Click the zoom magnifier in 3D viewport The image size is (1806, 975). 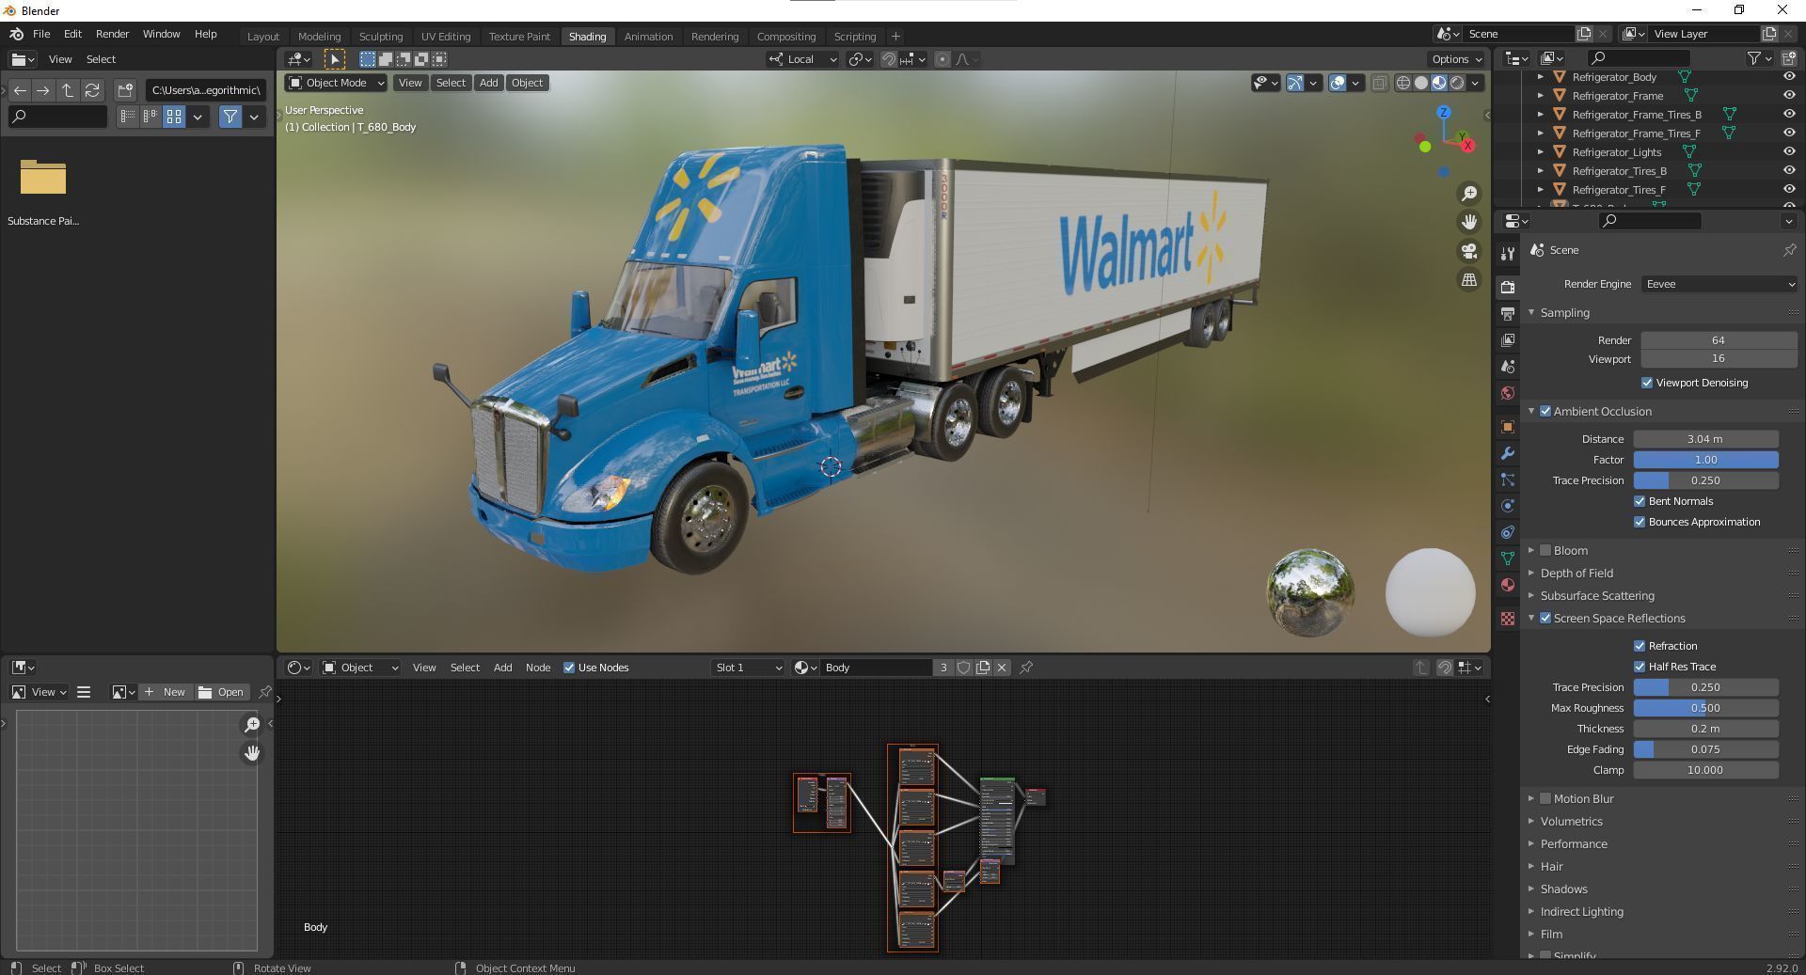tap(1468, 194)
